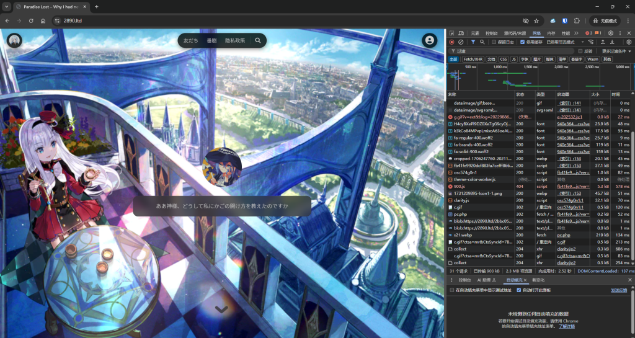
Task: Open the network conditions Wi-Fi icon
Action: click(x=591, y=42)
